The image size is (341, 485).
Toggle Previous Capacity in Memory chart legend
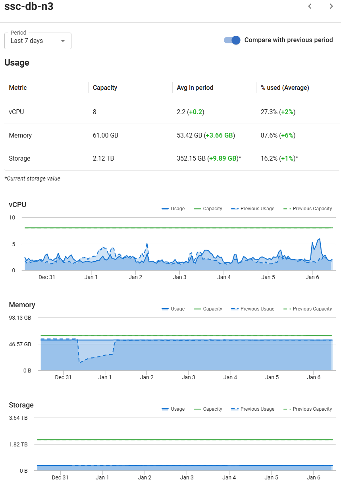[x=308, y=309]
